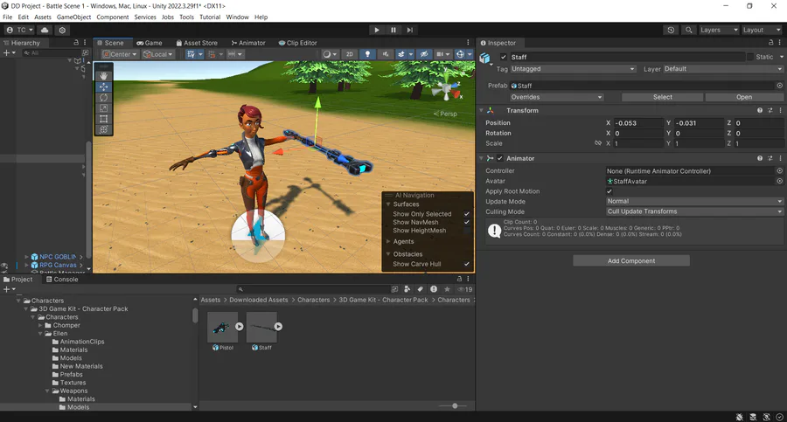Viewport: 787px width, 422px height.
Task: Toggle Show Only Selected checkbox
Action: click(467, 214)
